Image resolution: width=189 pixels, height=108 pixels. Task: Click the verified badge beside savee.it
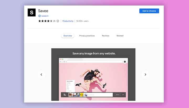pos(40,16)
